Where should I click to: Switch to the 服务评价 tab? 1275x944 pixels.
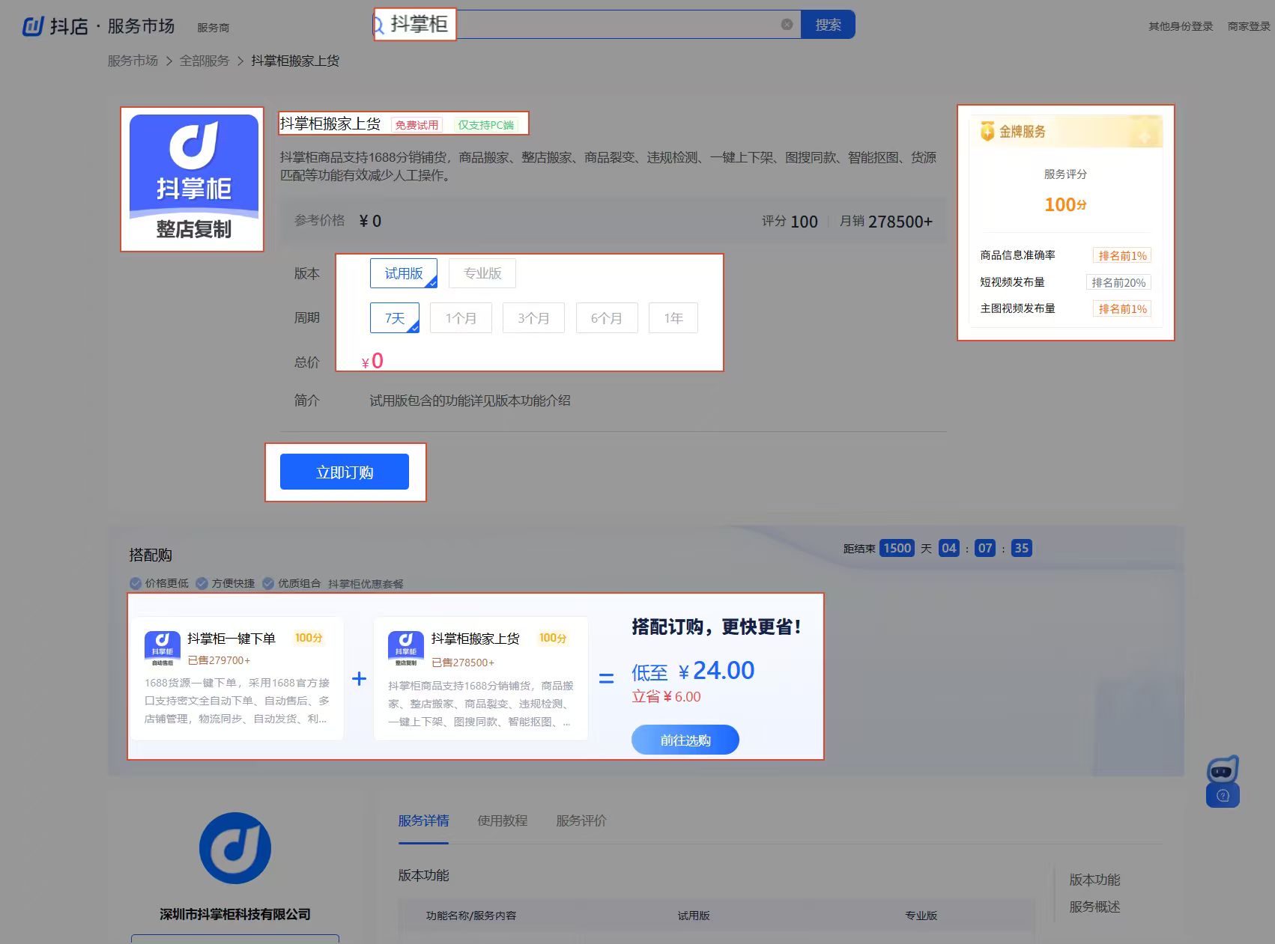581,820
